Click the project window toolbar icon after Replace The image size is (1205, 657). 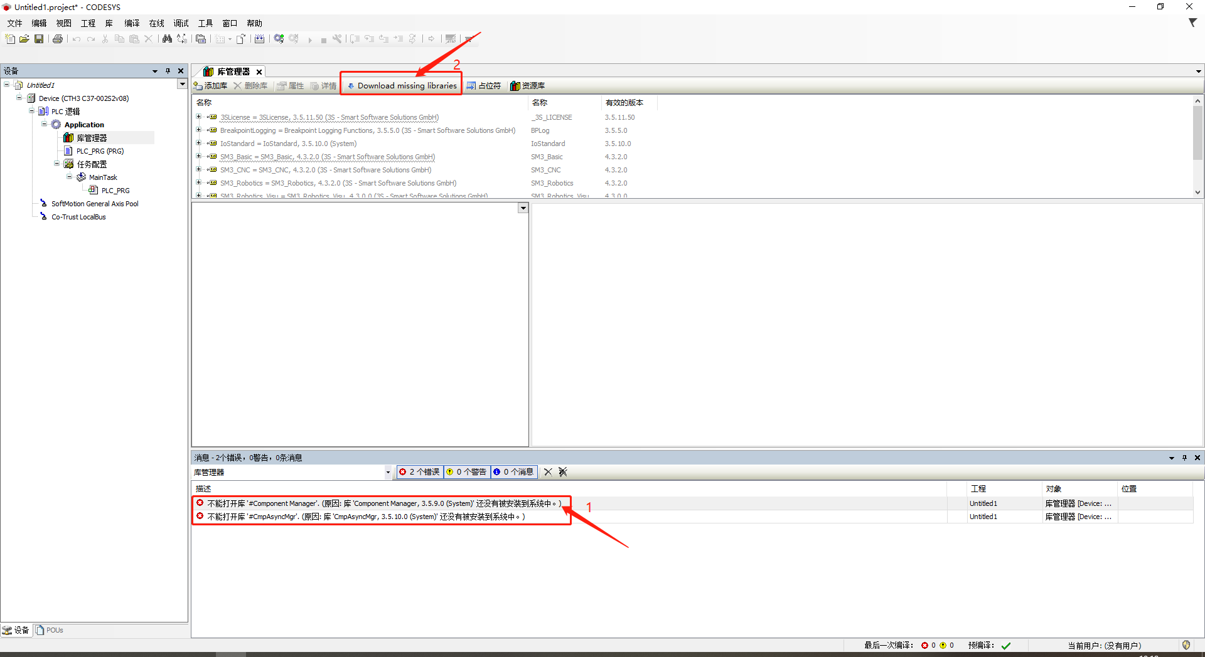pos(201,39)
